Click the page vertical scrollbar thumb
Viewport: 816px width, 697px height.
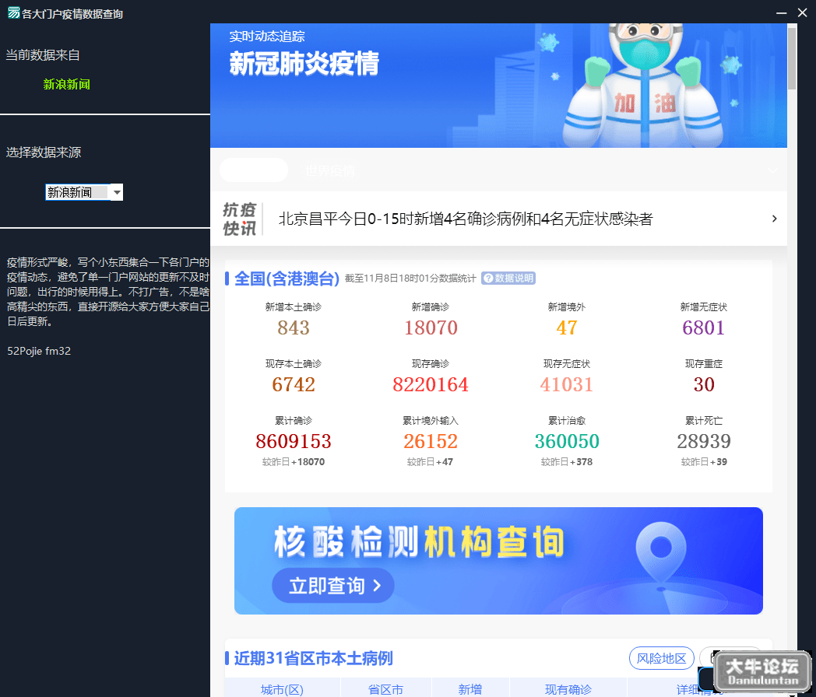point(792,58)
